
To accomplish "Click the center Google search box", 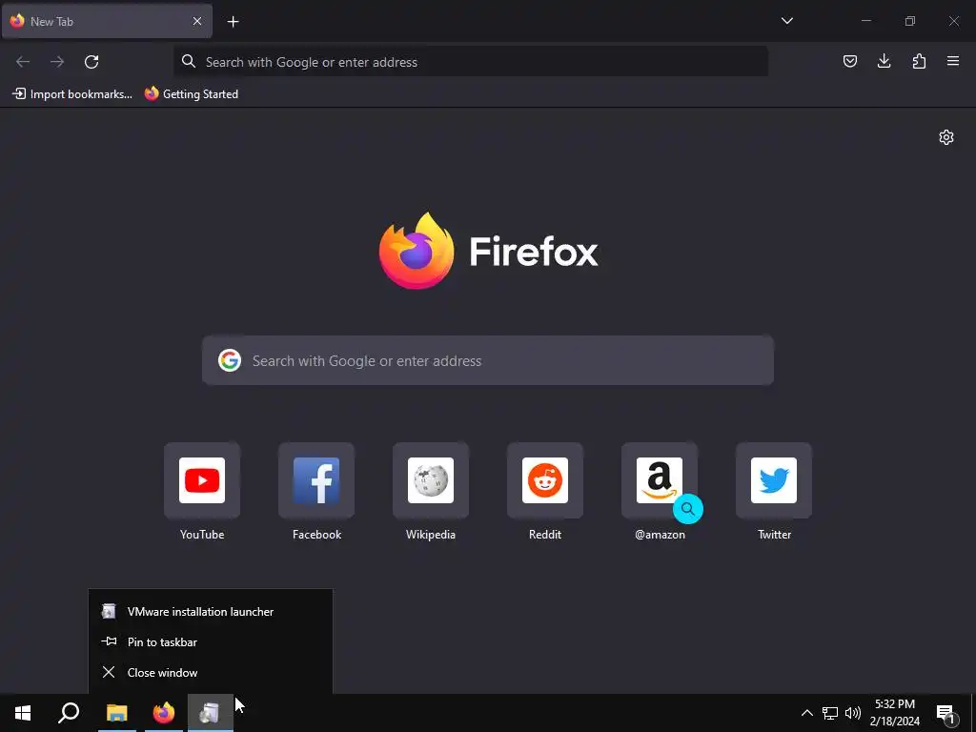I will pyautogui.click(x=488, y=360).
